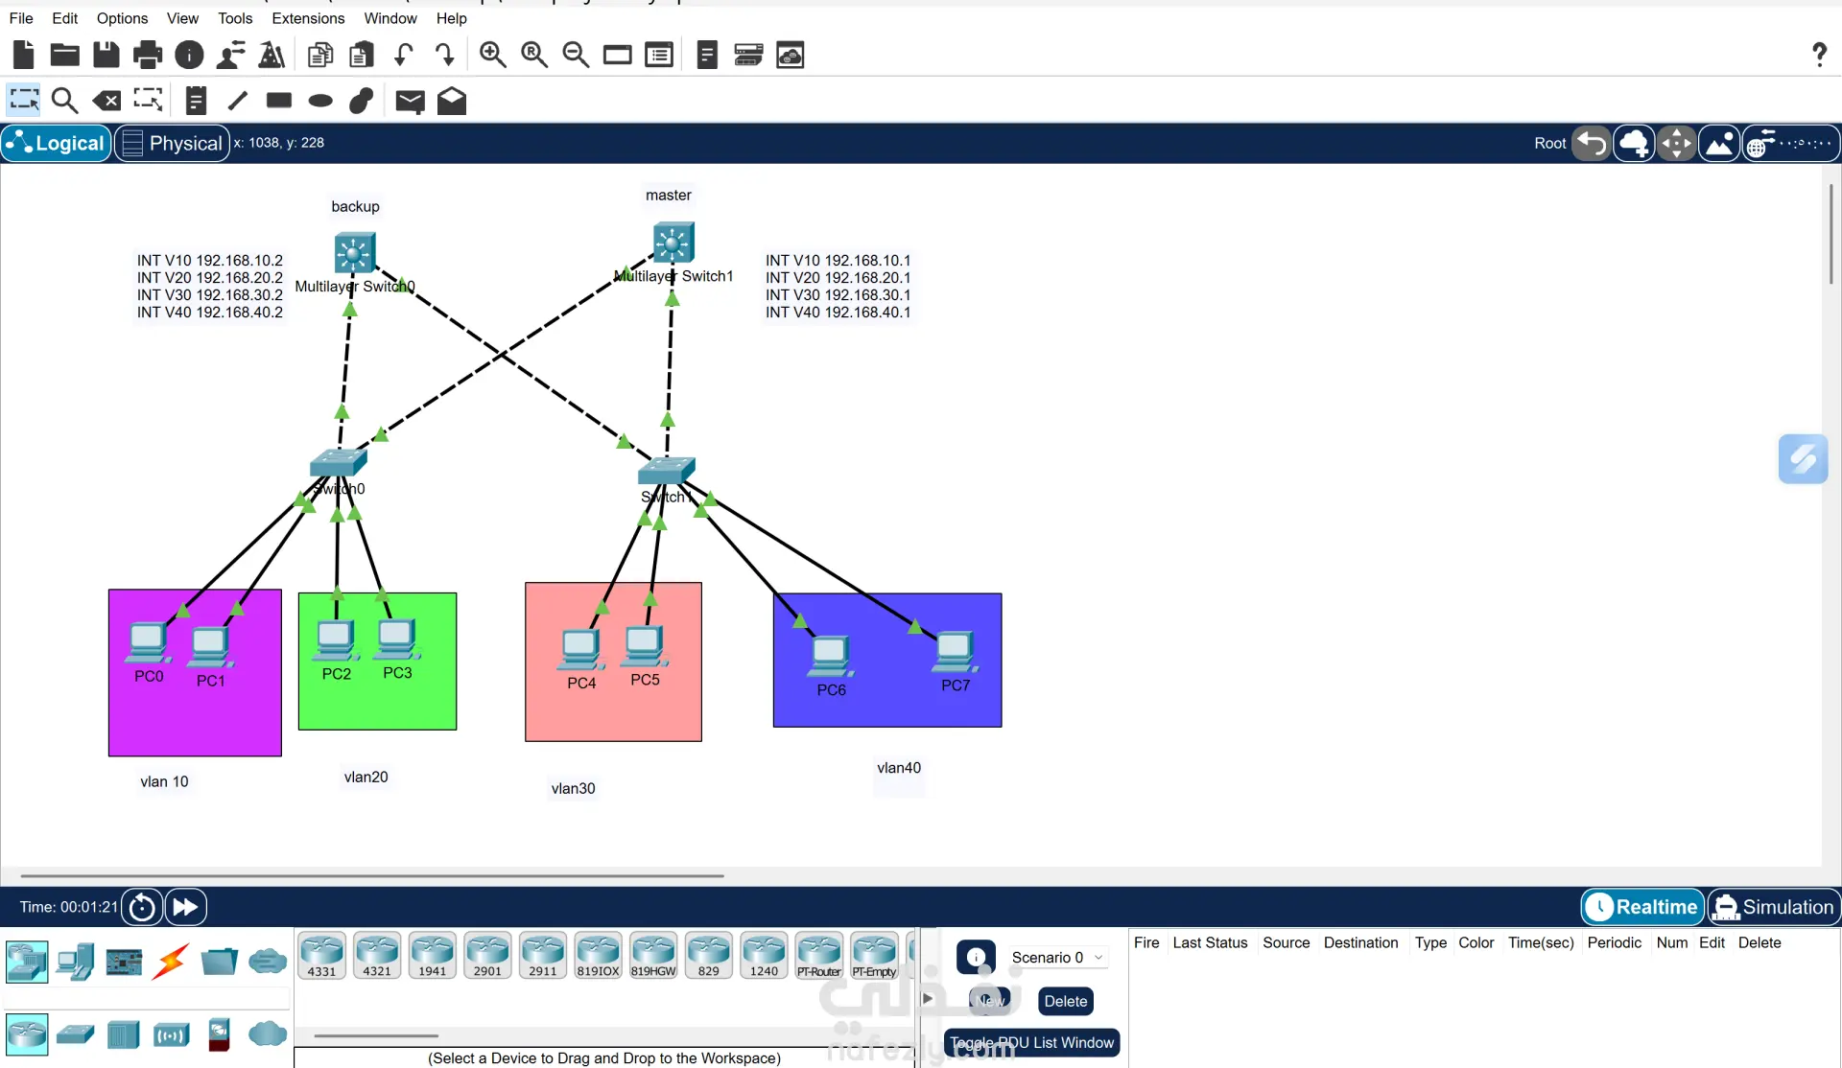
Task: Expand the PDU list panel arrow
Action: point(928,998)
